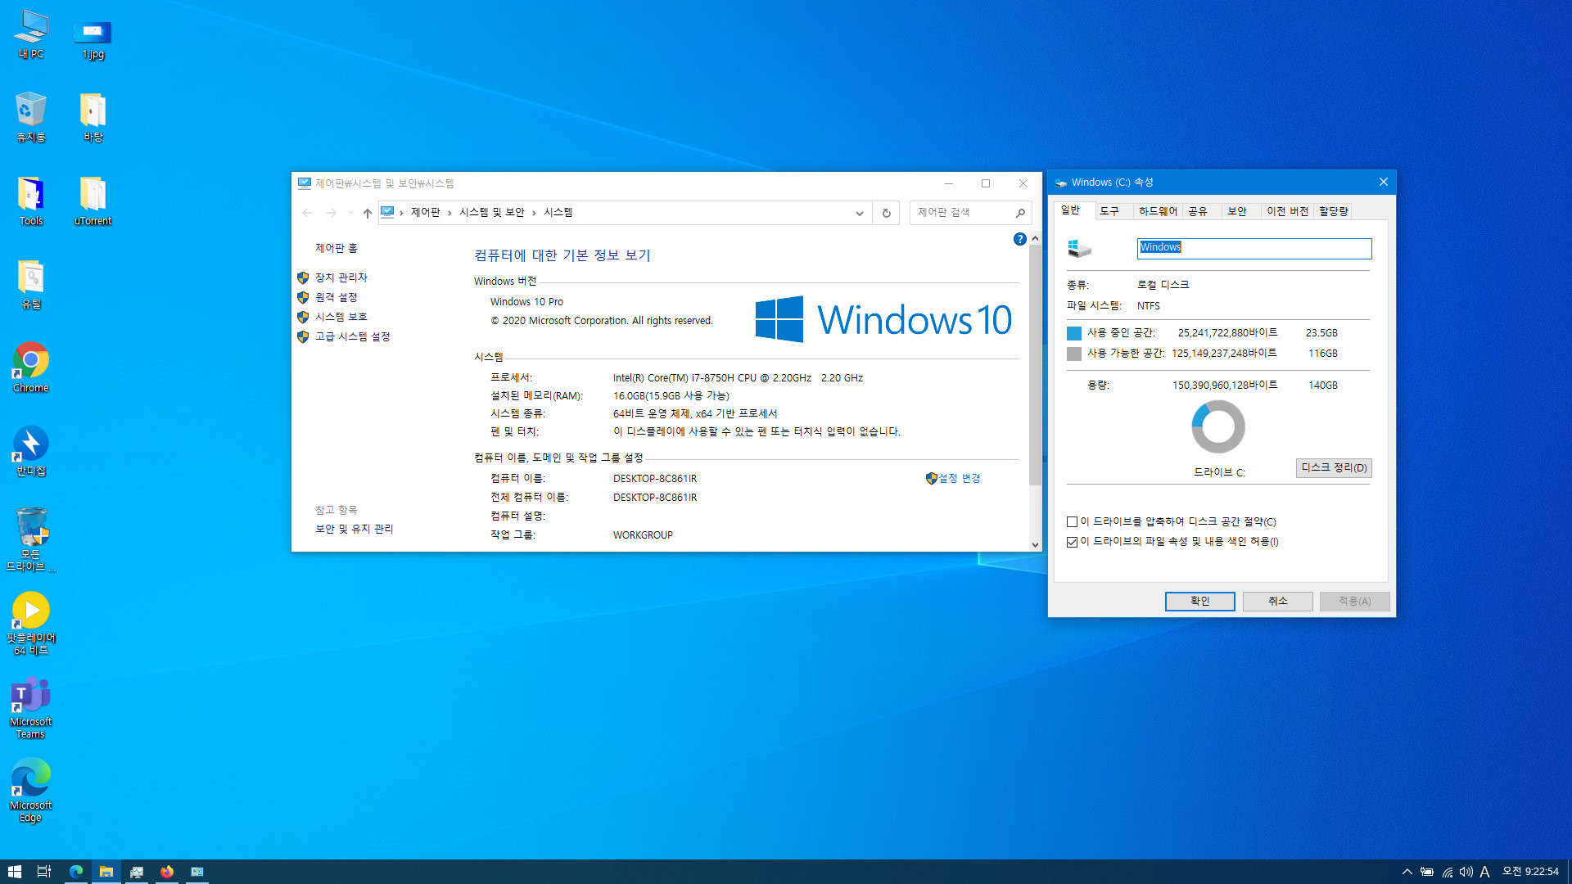Click the System window vertical scrollbar

[x=1035, y=364]
